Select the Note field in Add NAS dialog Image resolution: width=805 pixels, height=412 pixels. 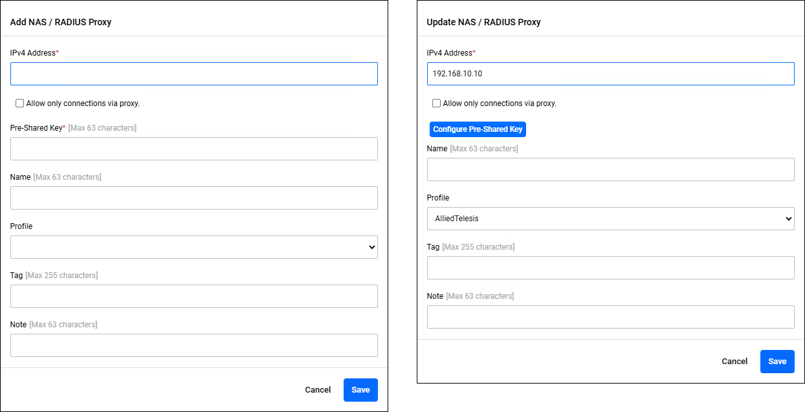pyautogui.click(x=193, y=345)
